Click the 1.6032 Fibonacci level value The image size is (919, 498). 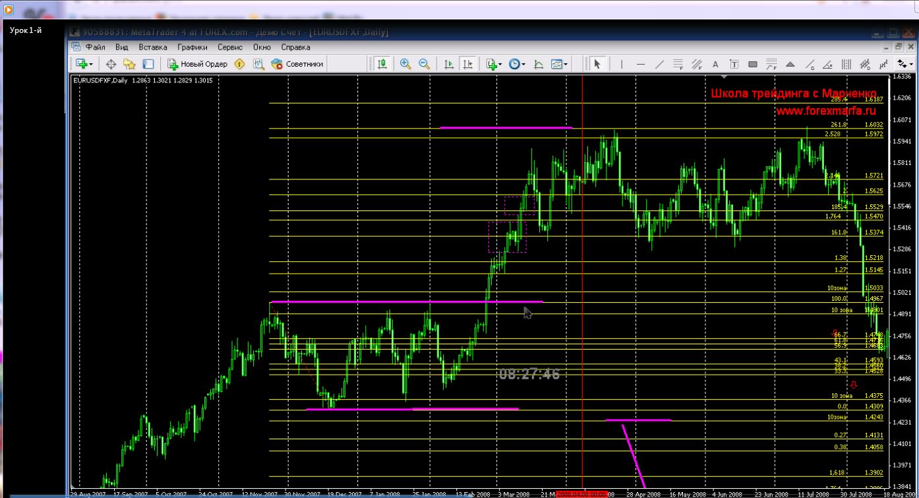click(874, 124)
